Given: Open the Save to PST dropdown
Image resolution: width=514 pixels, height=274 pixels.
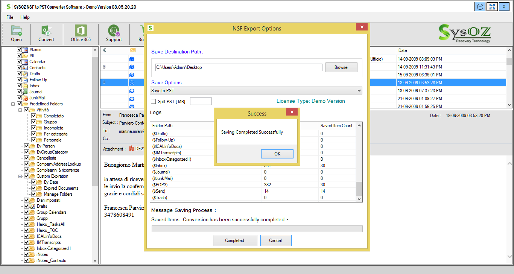Looking at the screenshot, I should click(256, 91).
